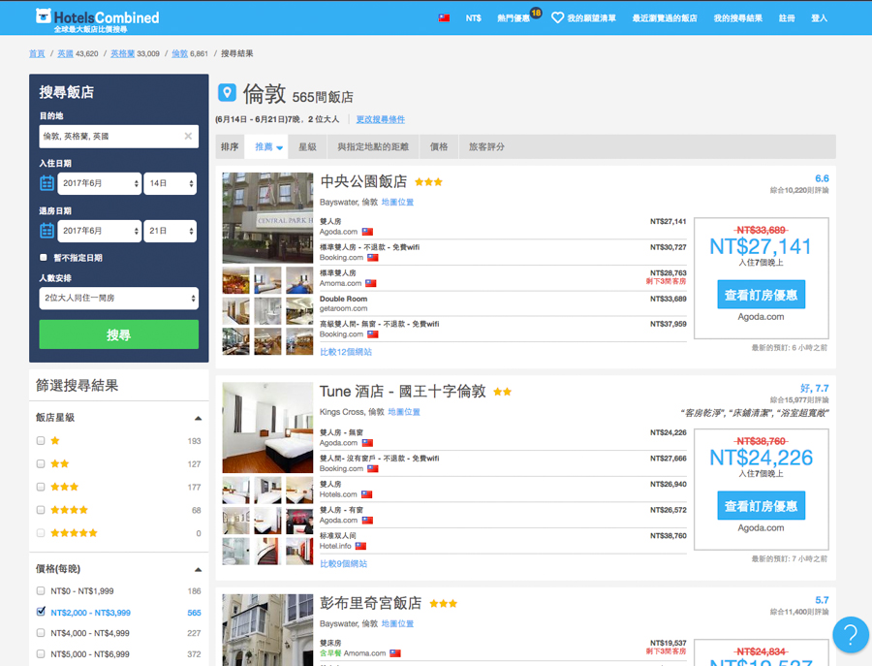Open the check-out month dropdown
The height and width of the screenshot is (666, 872).
pos(100,231)
